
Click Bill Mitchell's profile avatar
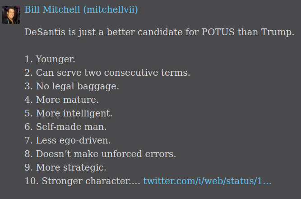pos(11,15)
